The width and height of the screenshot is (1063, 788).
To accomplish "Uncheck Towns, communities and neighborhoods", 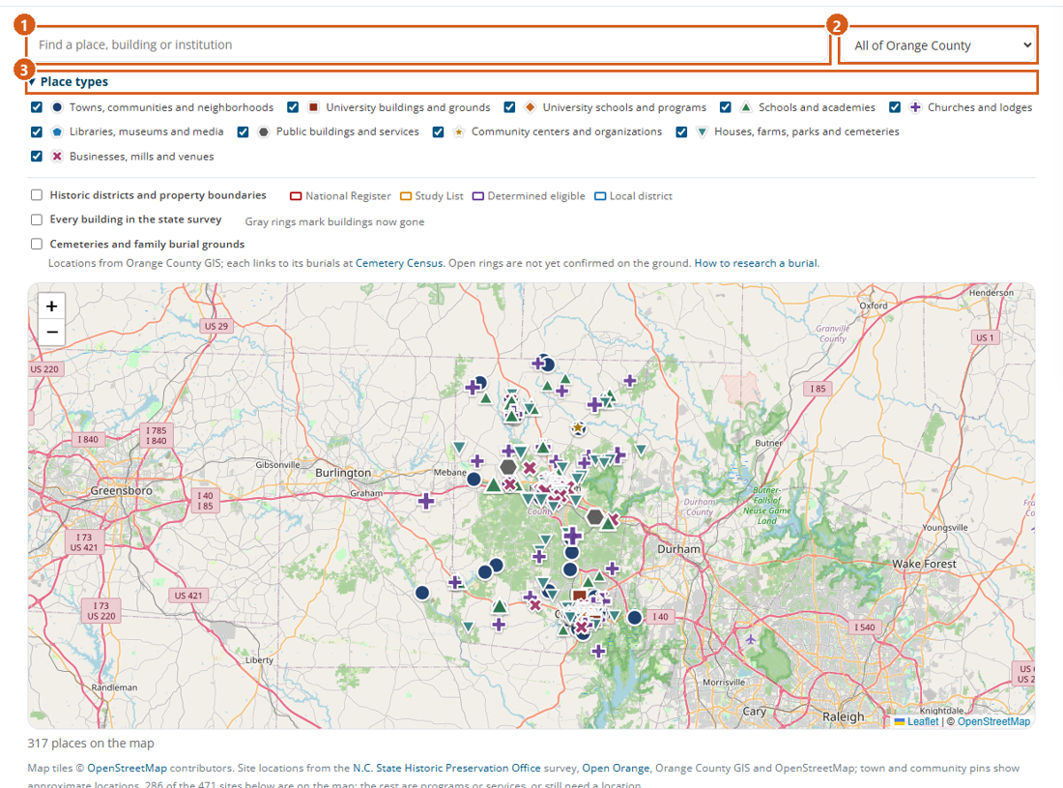I will (x=37, y=107).
